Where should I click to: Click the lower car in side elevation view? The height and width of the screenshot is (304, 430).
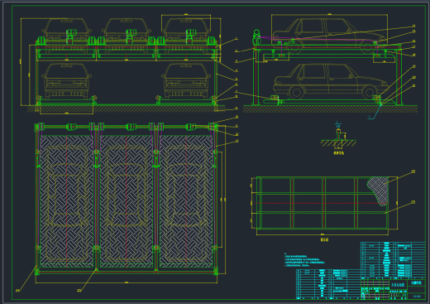(331, 81)
